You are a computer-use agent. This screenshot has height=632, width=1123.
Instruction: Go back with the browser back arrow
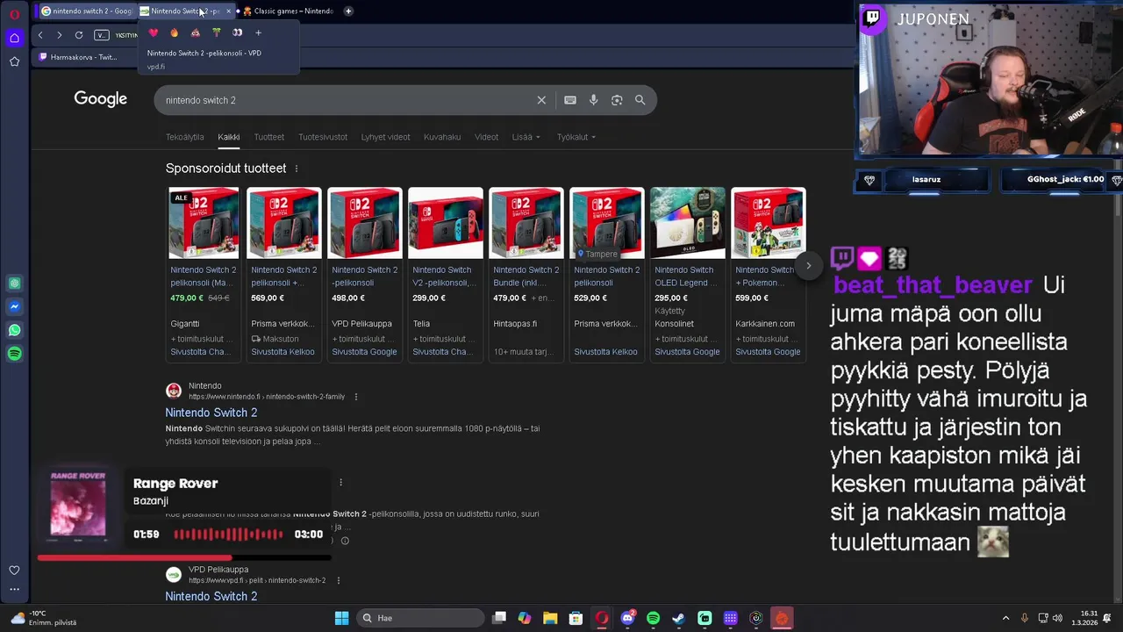tap(39, 34)
